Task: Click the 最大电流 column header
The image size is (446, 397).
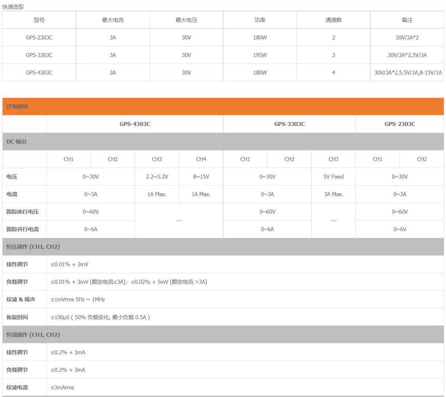Action: tap(113, 20)
